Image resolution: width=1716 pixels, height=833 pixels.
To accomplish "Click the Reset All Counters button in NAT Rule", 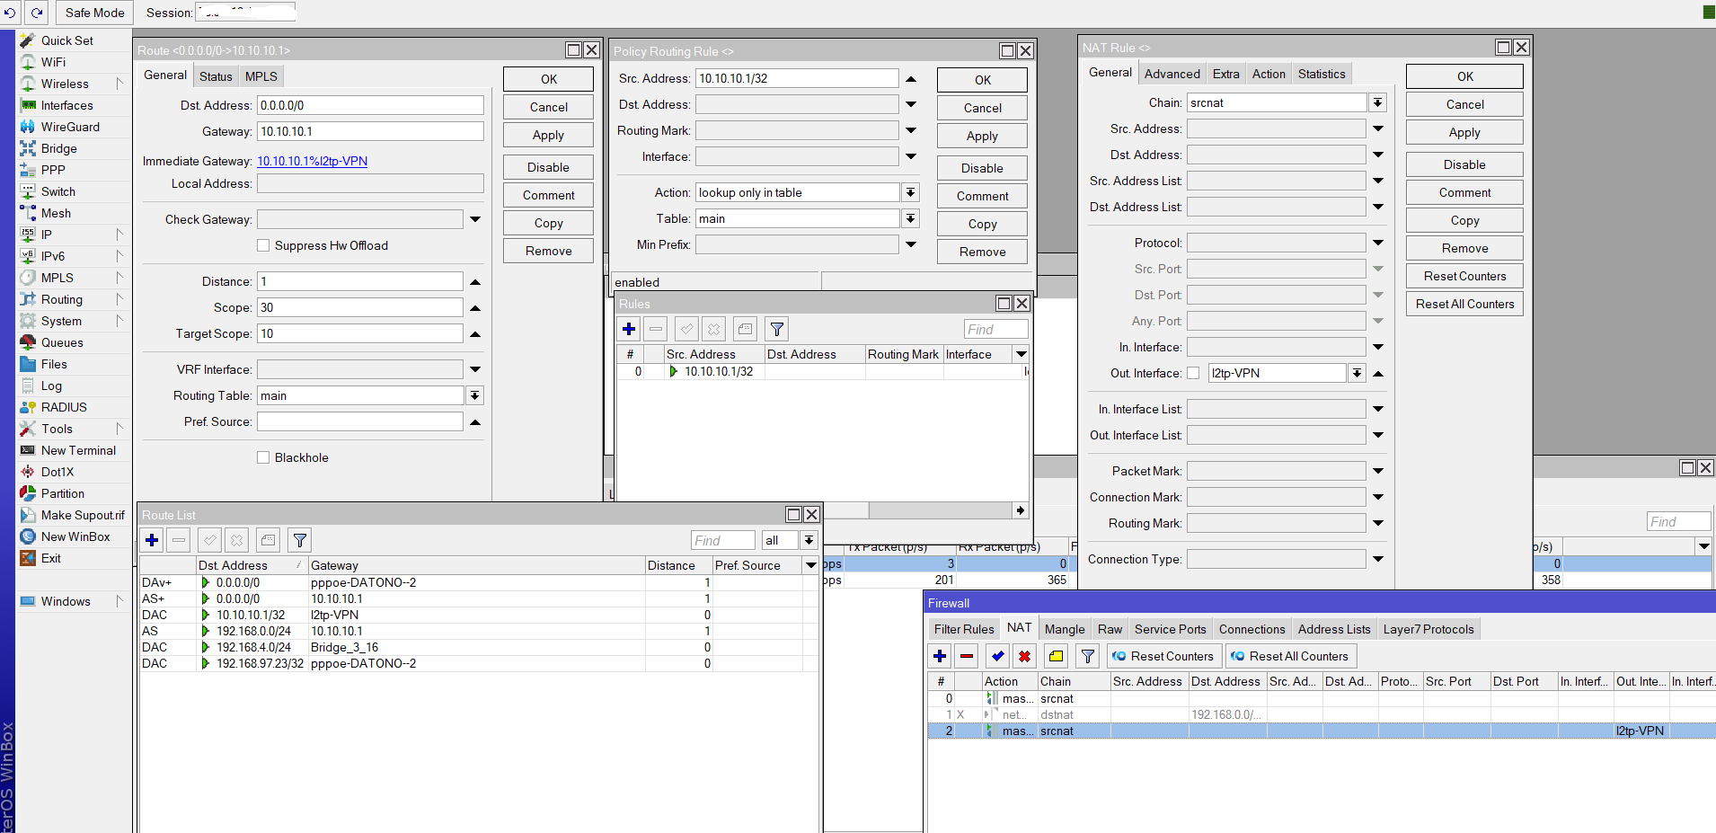I will click(1464, 304).
